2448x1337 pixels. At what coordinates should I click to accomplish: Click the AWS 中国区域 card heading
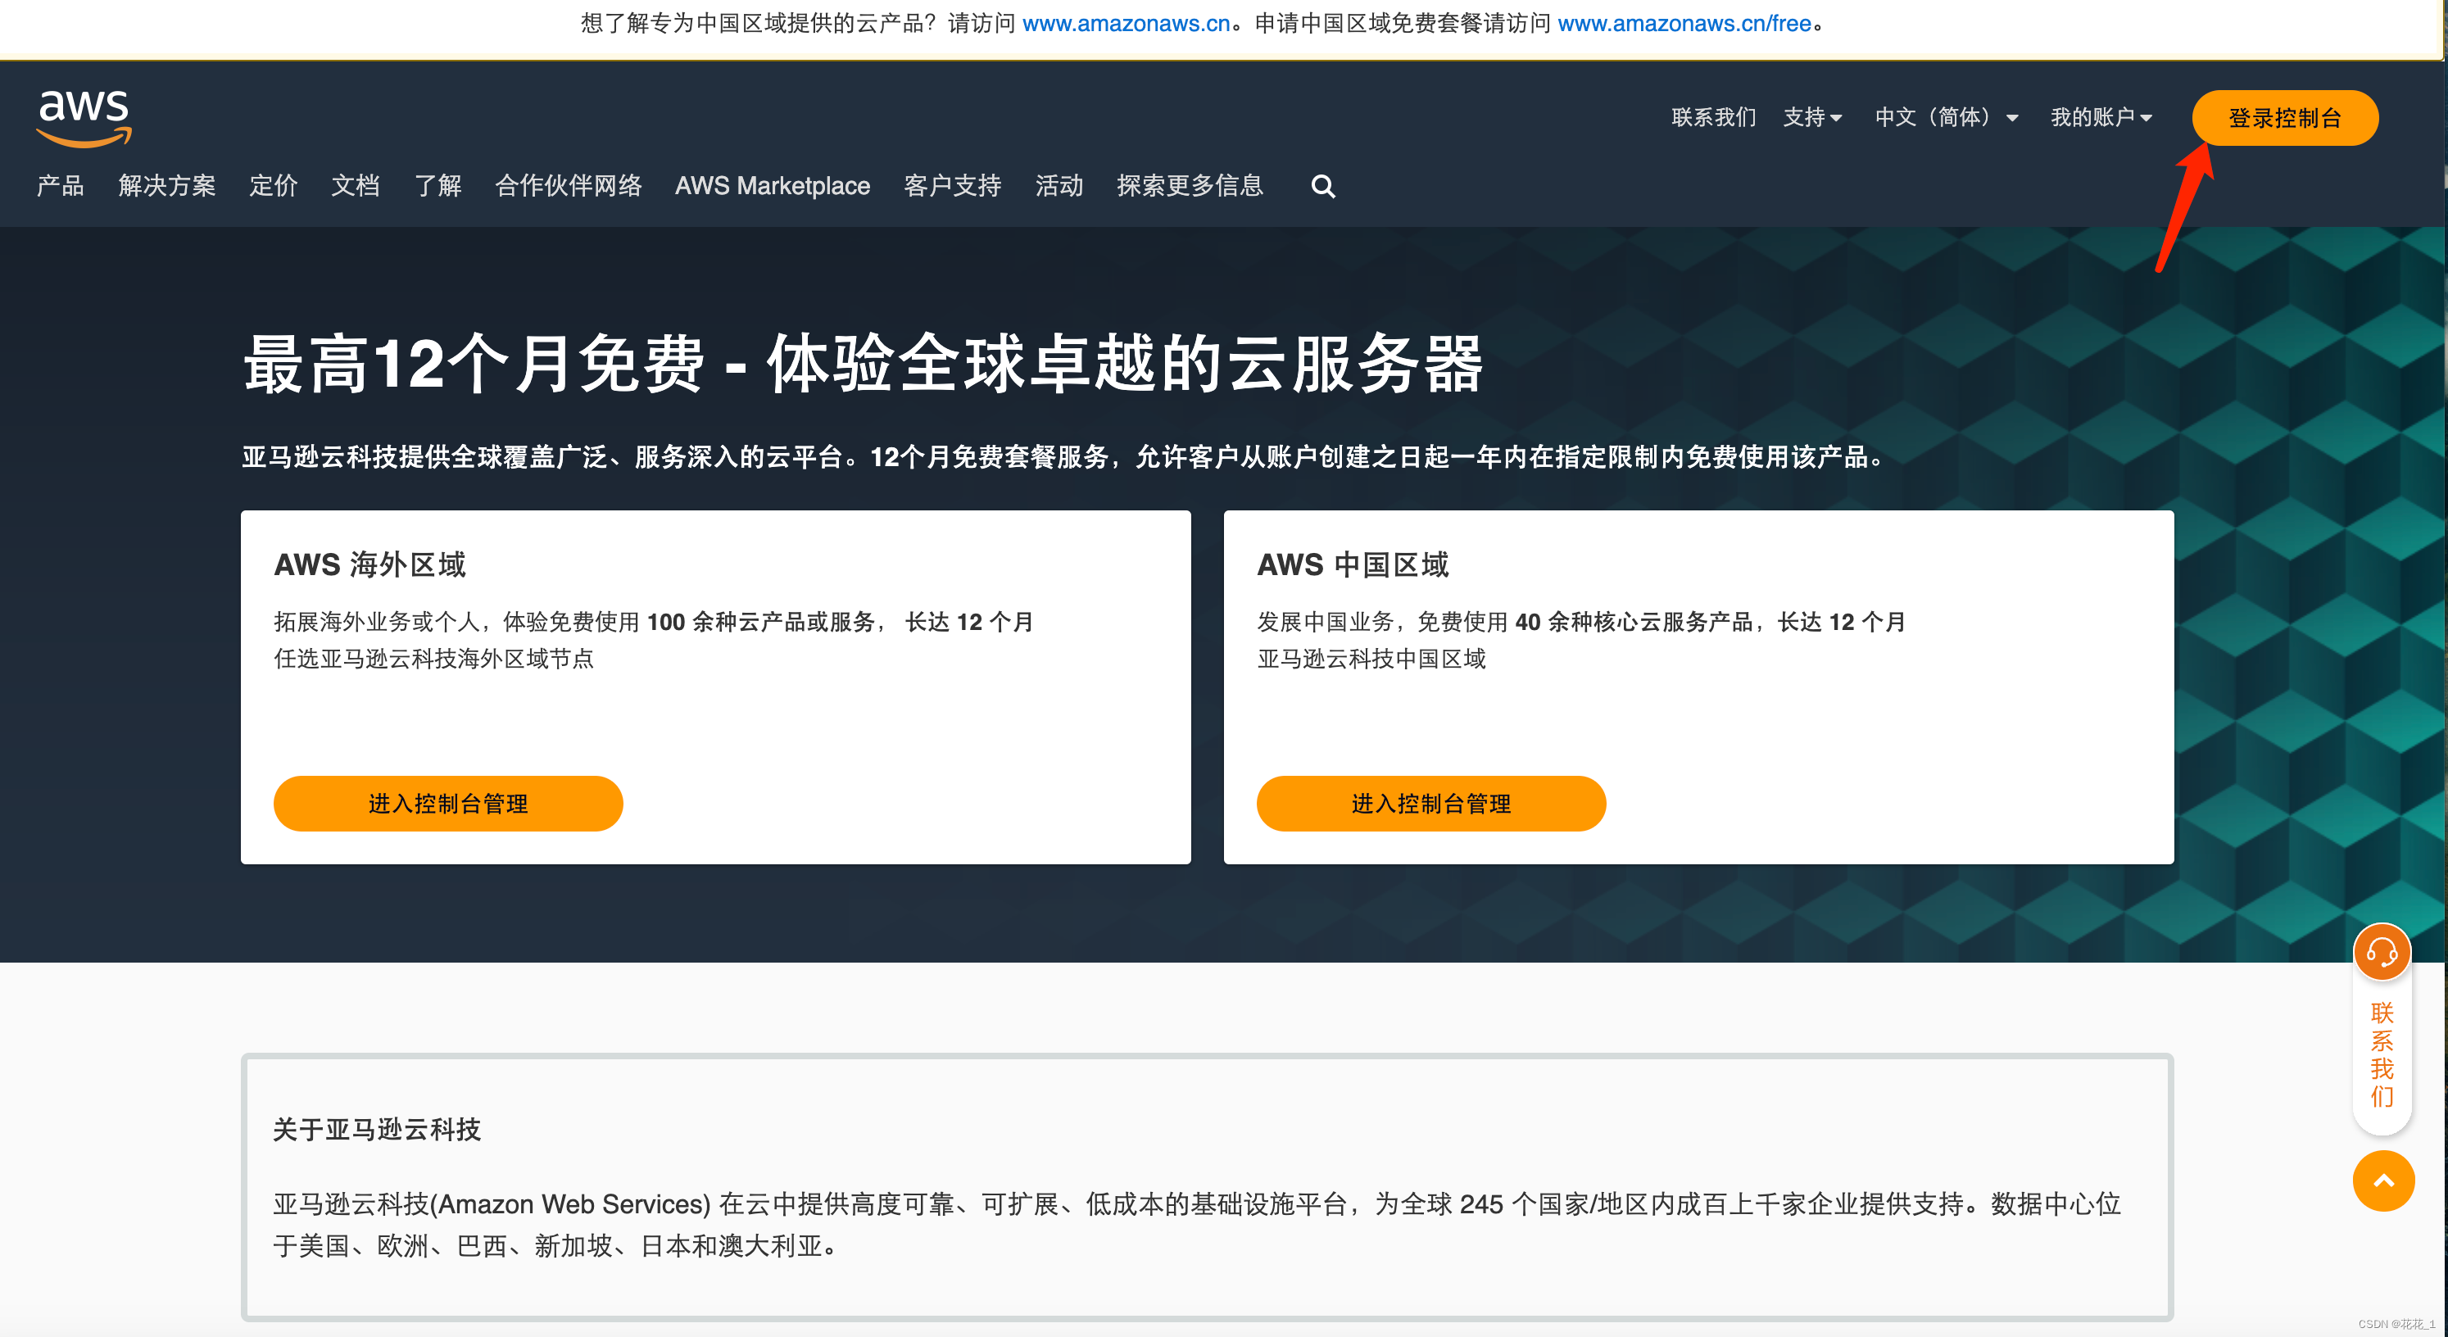click(x=1353, y=564)
